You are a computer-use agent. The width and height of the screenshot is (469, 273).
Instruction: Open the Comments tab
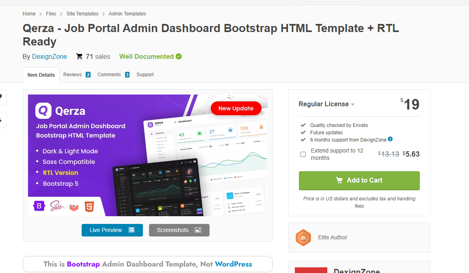[108, 75]
